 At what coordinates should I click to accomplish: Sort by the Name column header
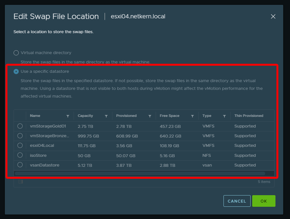[35, 116]
